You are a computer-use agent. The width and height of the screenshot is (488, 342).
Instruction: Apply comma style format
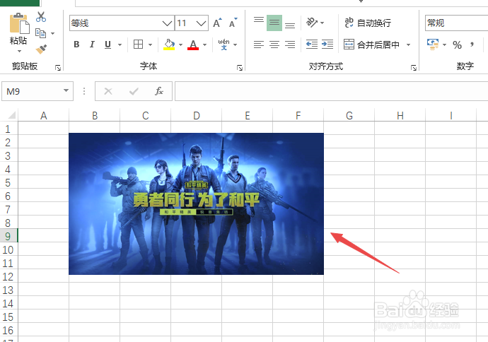(472, 45)
